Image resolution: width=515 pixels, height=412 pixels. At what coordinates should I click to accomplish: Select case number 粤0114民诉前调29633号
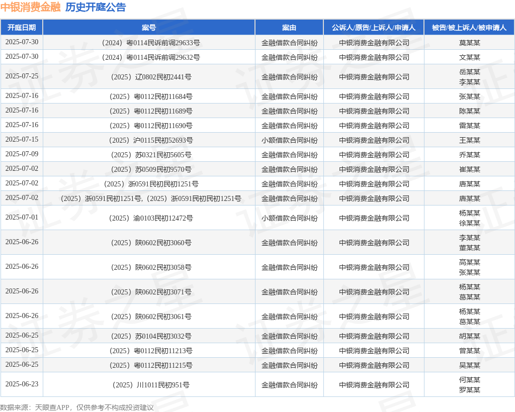point(151,43)
